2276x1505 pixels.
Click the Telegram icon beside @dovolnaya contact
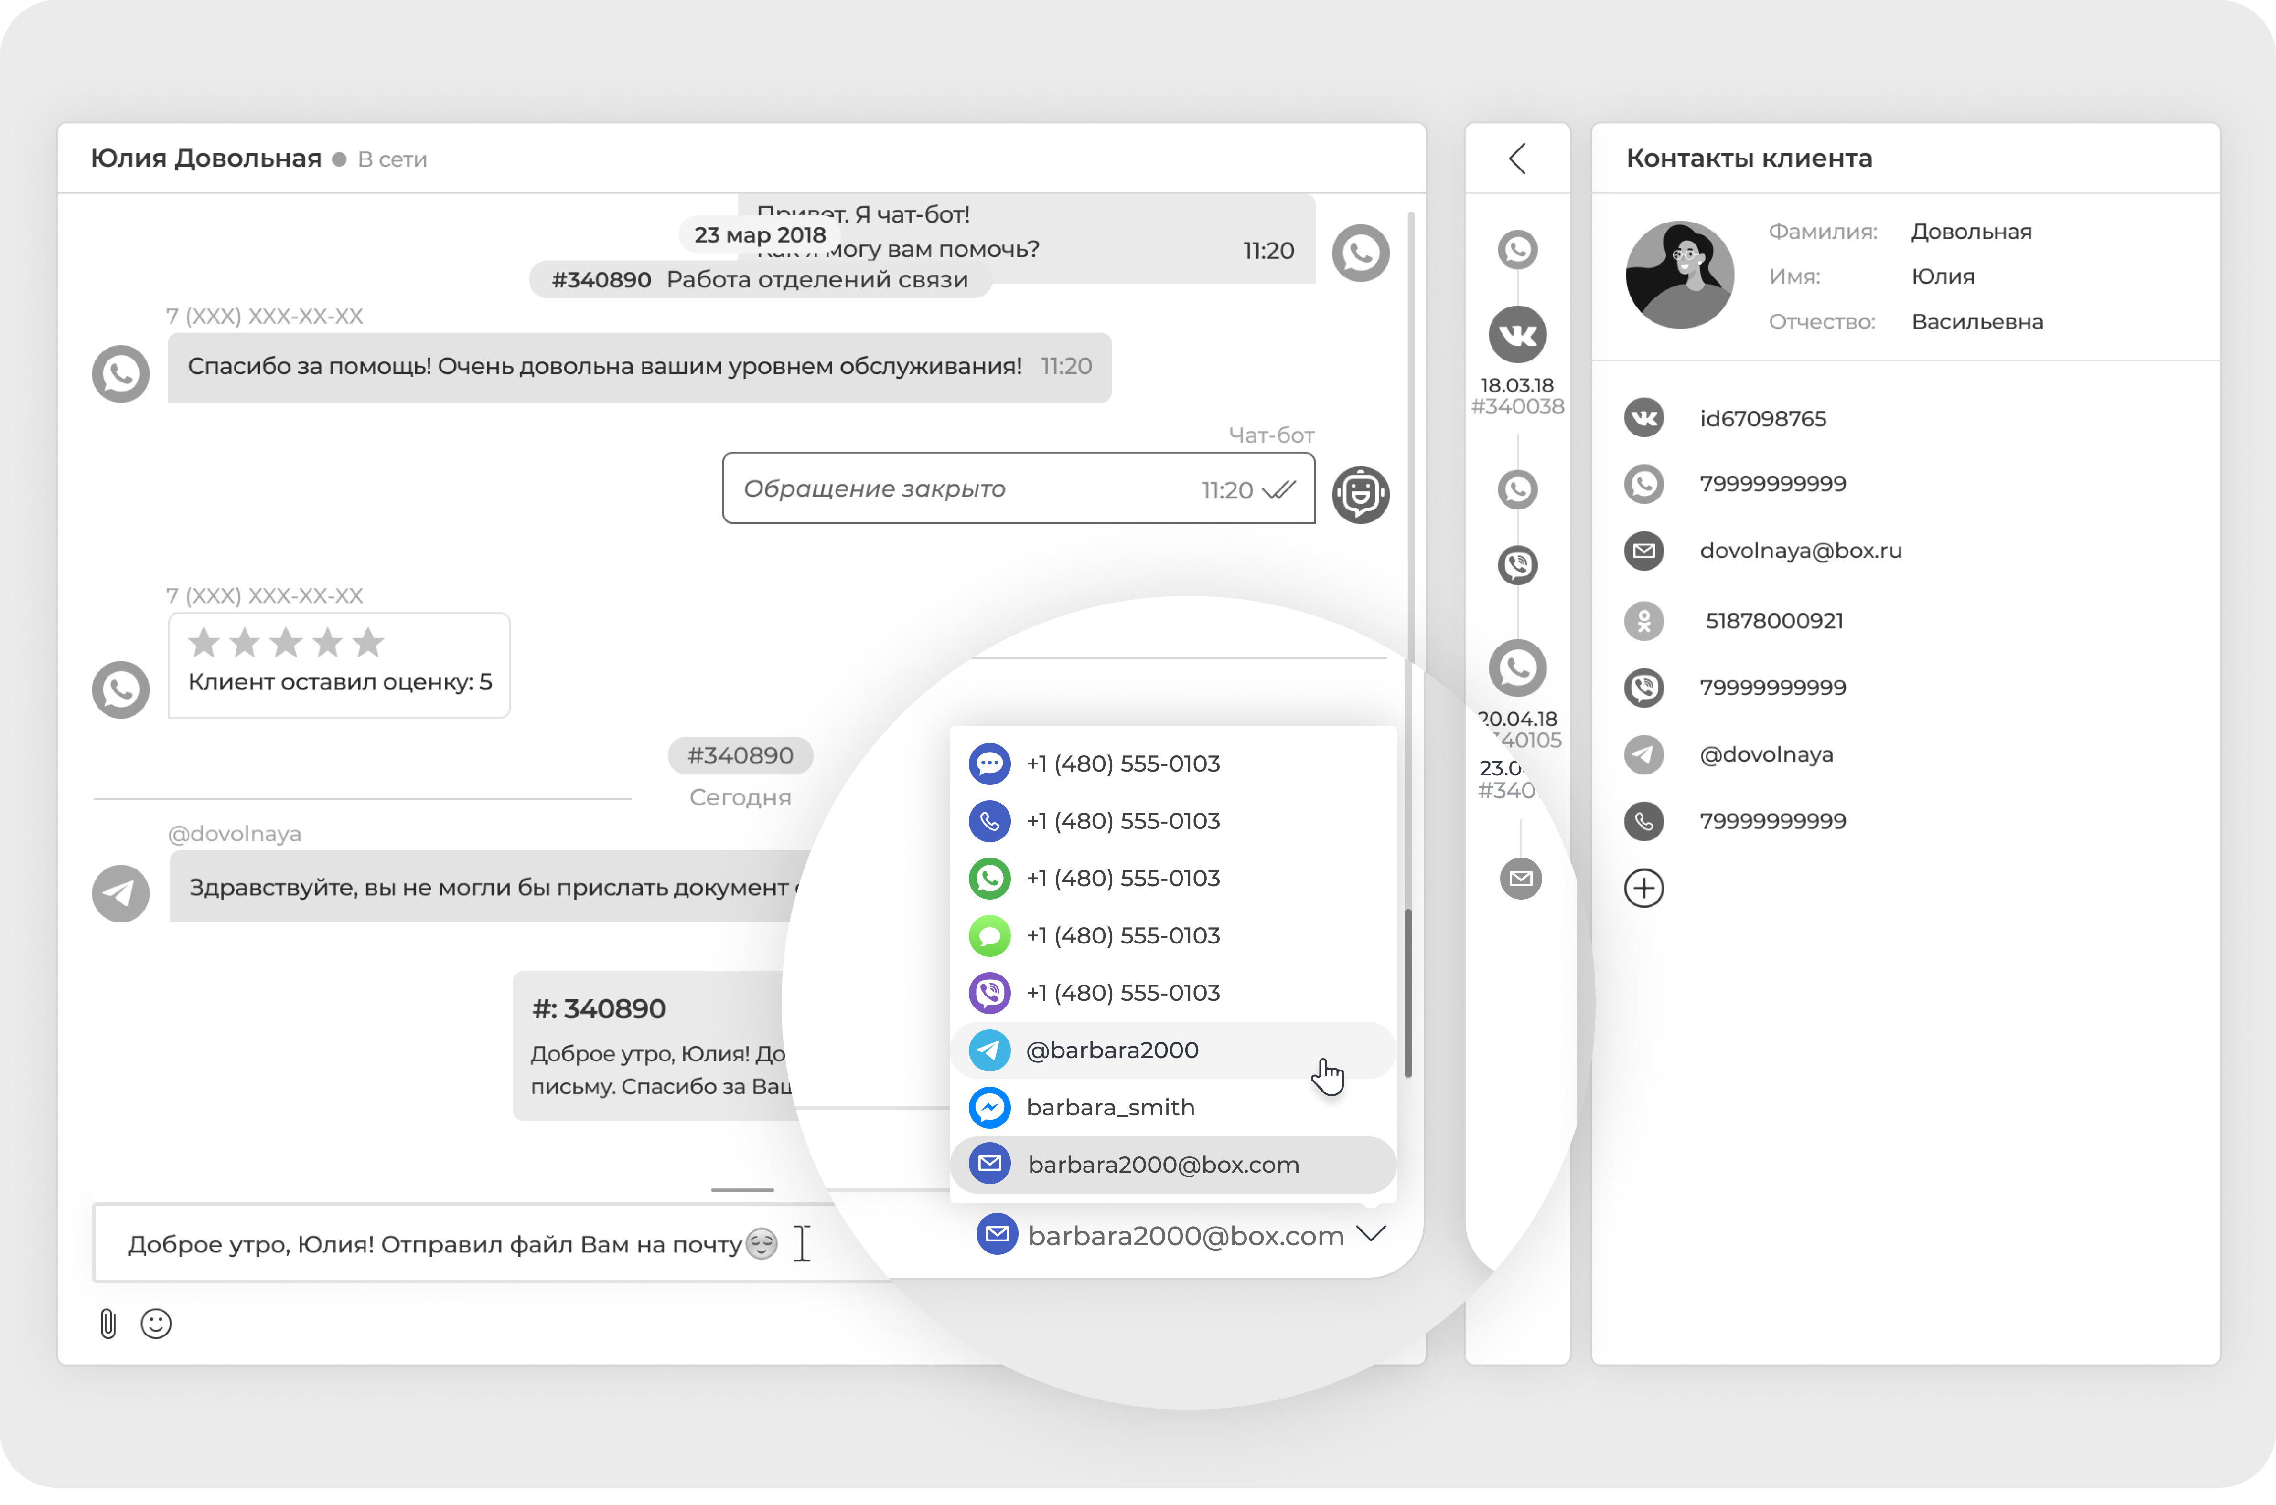[1644, 754]
